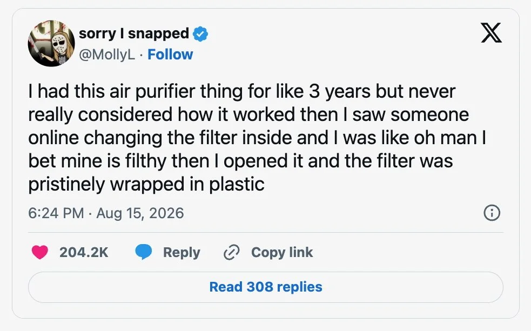Screen dimensions: 531x331
Task: Click the 'Reply' text label
Action: point(182,253)
